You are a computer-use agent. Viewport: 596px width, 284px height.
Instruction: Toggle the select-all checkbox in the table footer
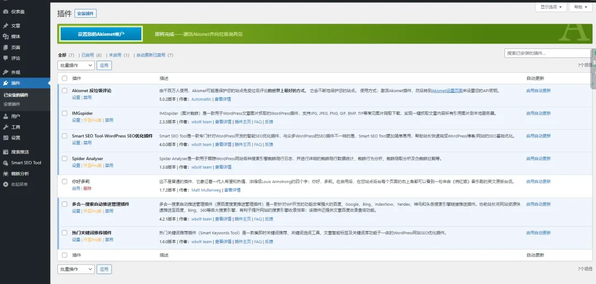pyautogui.click(x=64, y=255)
